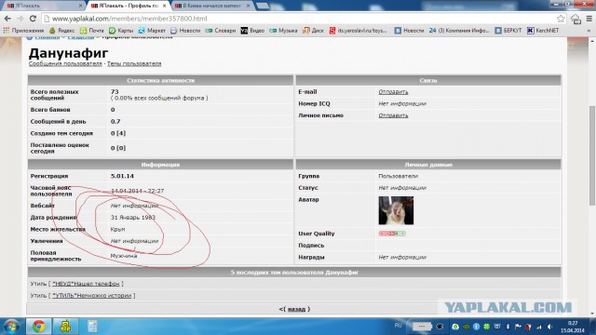Reload the page with the refresh icon
The width and height of the screenshot is (596, 335).
point(33,19)
